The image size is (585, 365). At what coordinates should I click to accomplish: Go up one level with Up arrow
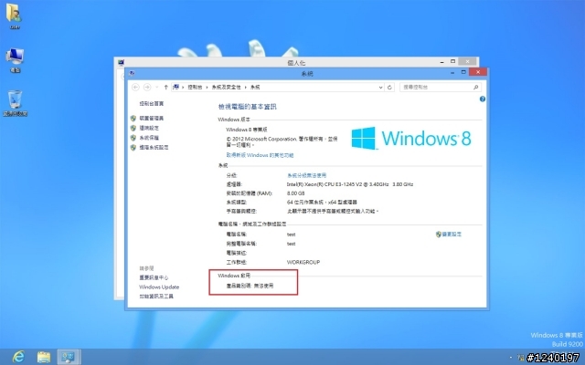point(165,88)
